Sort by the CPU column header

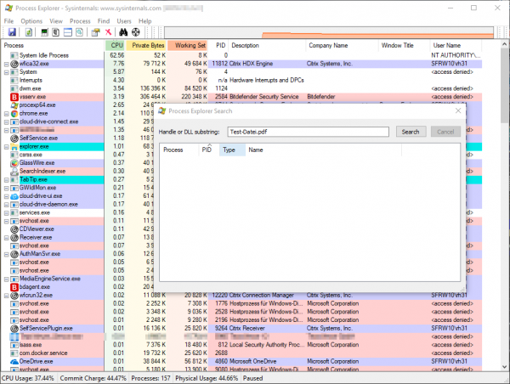tap(115, 46)
